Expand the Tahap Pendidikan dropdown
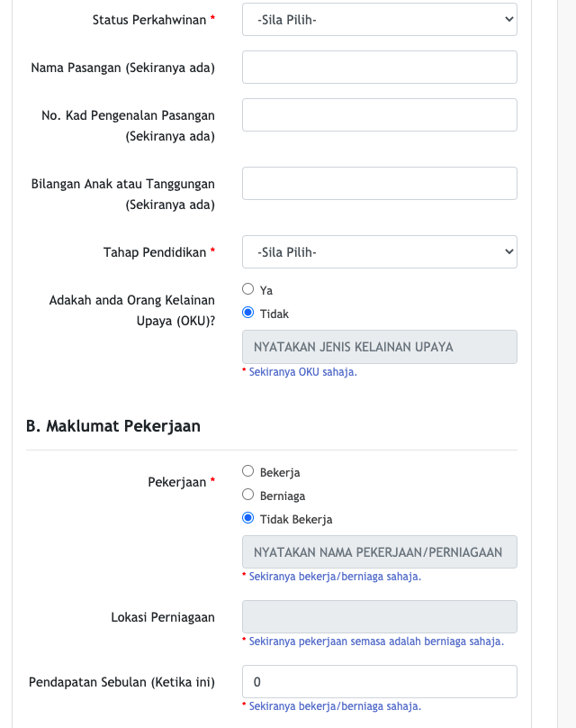Image resolution: width=576 pixels, height=728 pixels. pos(379,252)
